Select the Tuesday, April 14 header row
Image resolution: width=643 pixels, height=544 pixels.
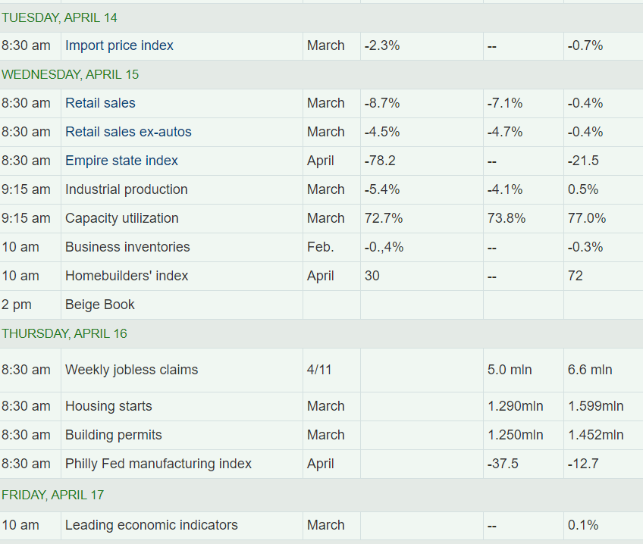(x=321, y=17)
